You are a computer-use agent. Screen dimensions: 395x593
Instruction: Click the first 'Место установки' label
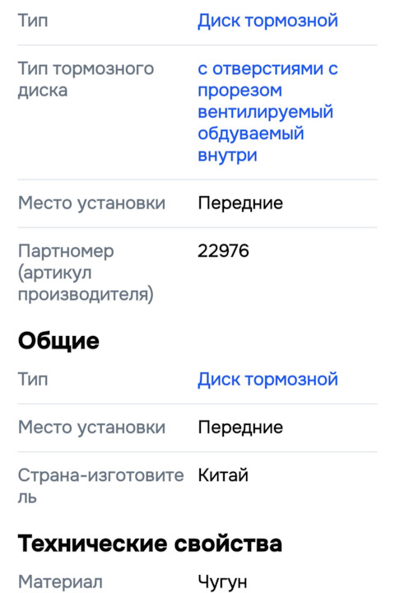(x=91, y=203)
